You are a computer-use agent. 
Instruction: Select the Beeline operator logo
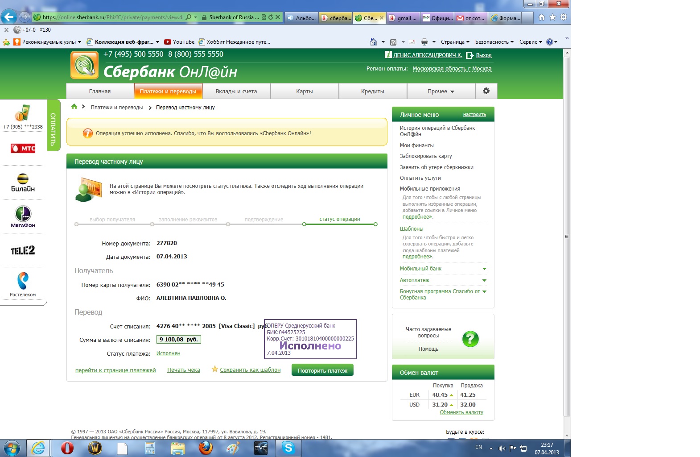click(23, 183)
